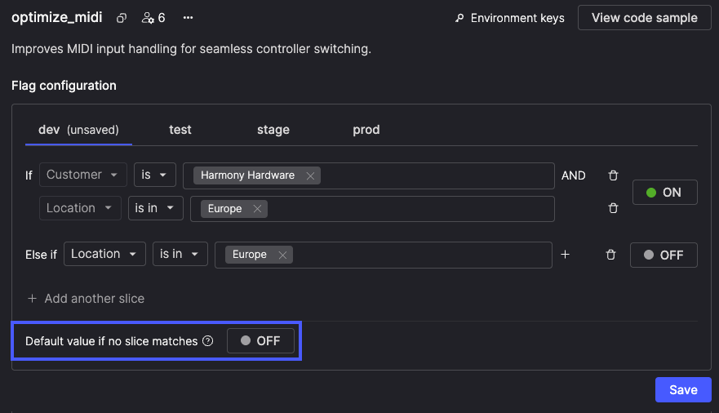The width and height of the screenshot is (719, 413).
Task: Delete the Else if slice
Action: coord(610,255)
